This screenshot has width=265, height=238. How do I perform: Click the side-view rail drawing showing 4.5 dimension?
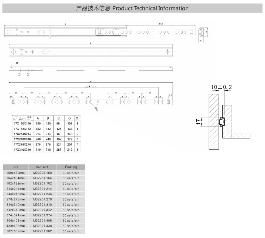click(x=91, y=69)
